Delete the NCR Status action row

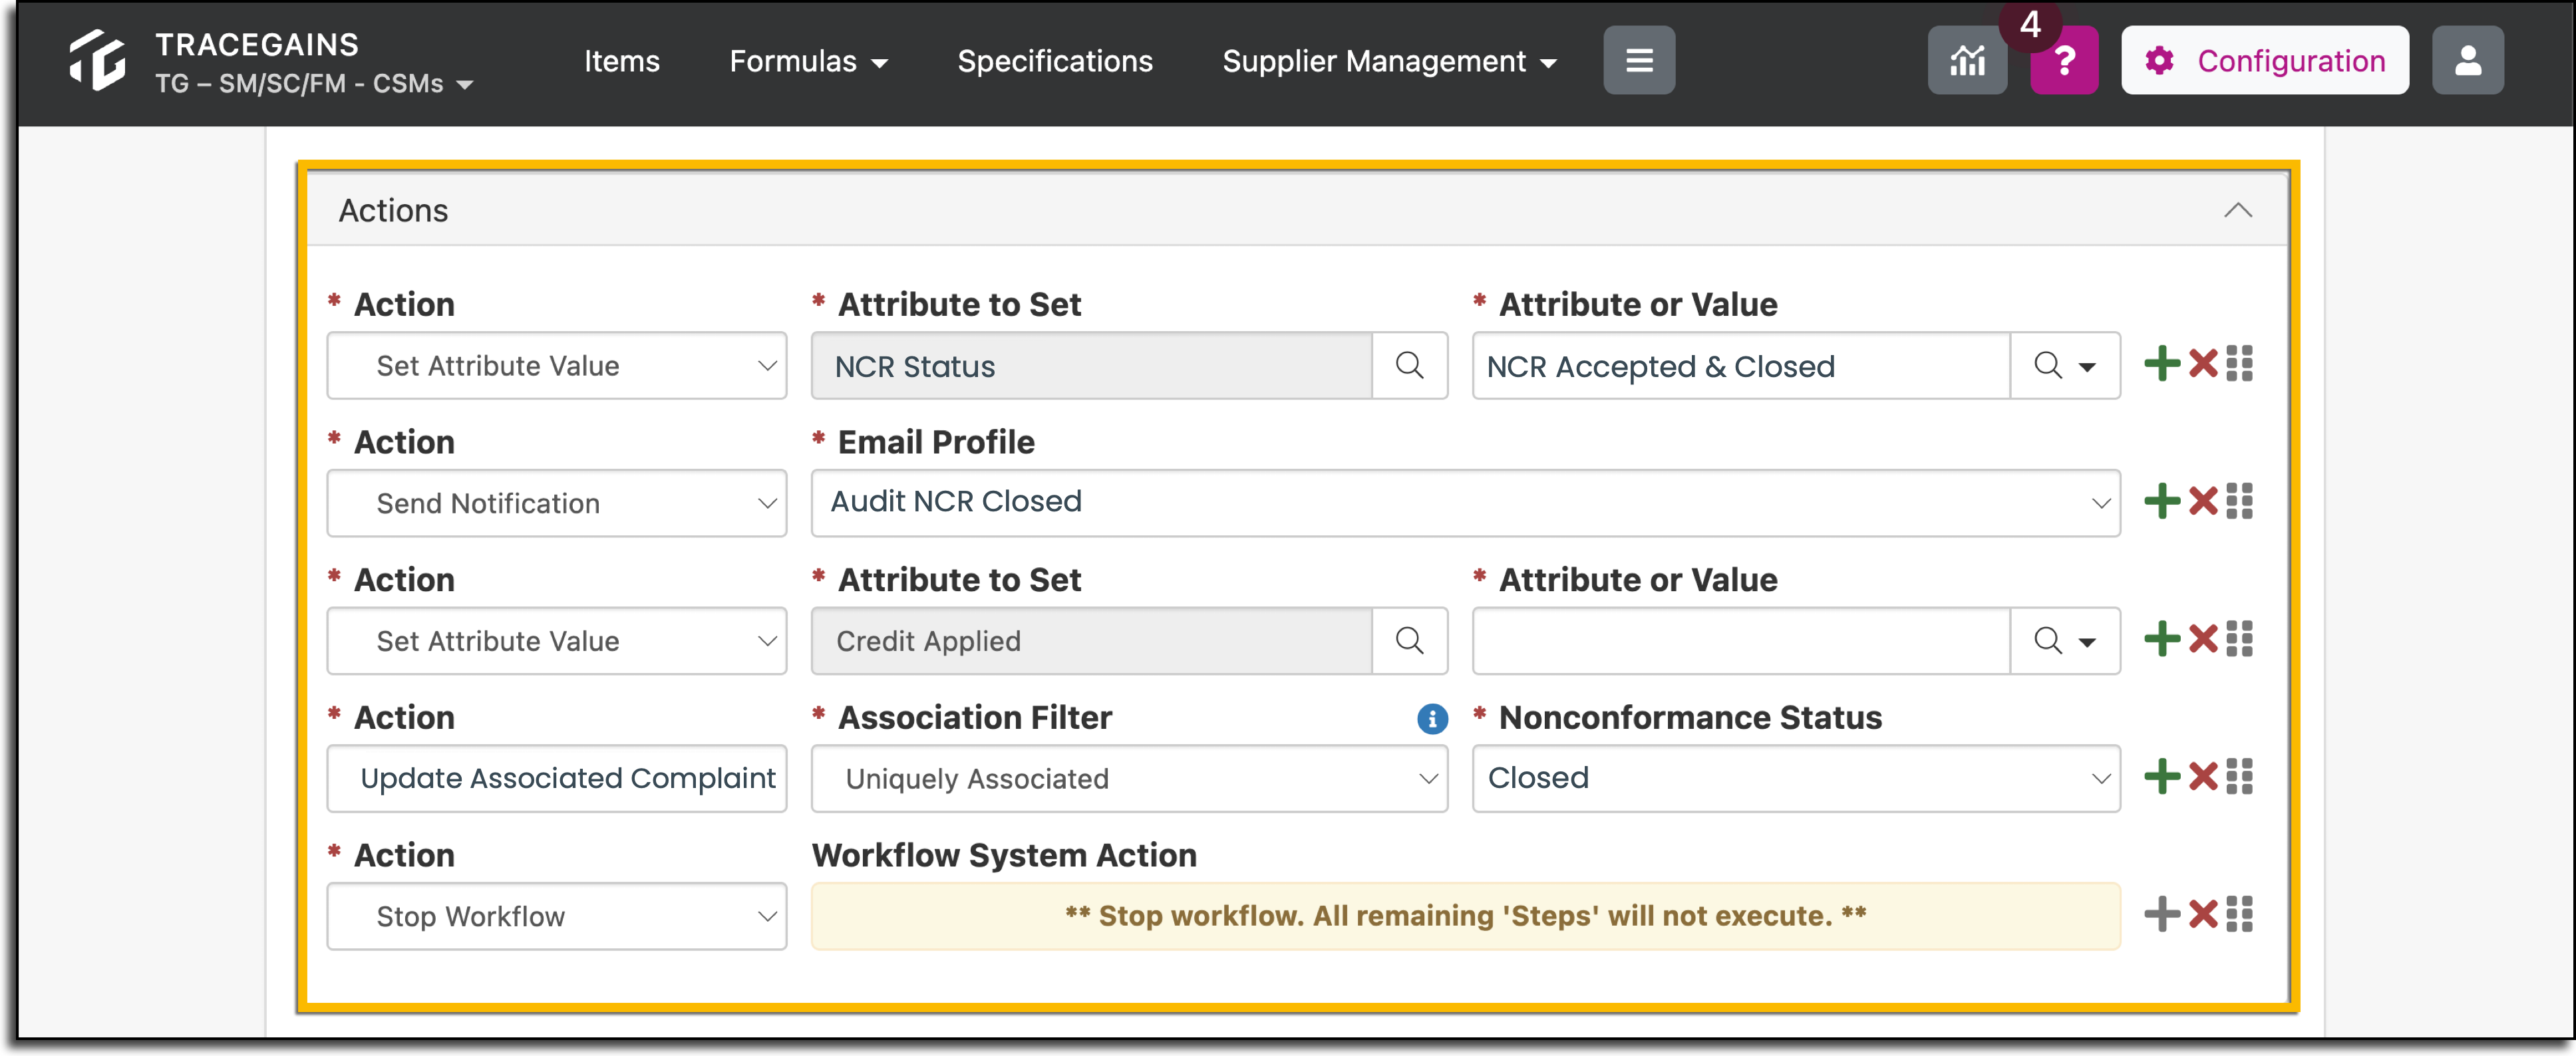point(2202,364)
